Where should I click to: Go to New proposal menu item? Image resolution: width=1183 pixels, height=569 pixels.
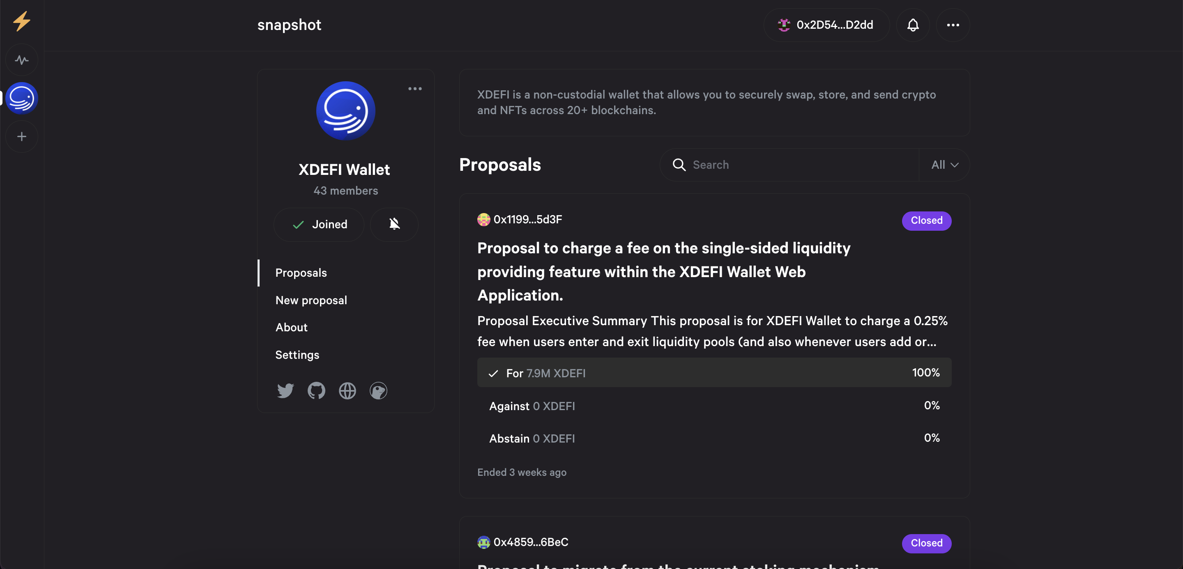coord(311,300)
